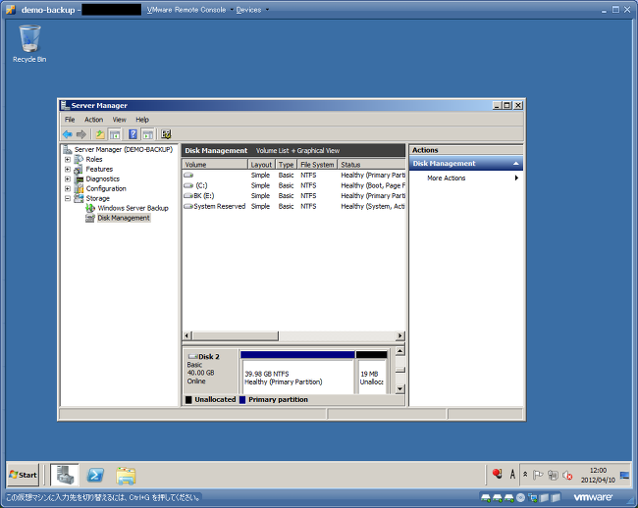The image size is (638, 508).
Task: Click the blue Primary partition legend swatch
Action: coord(242,400)
